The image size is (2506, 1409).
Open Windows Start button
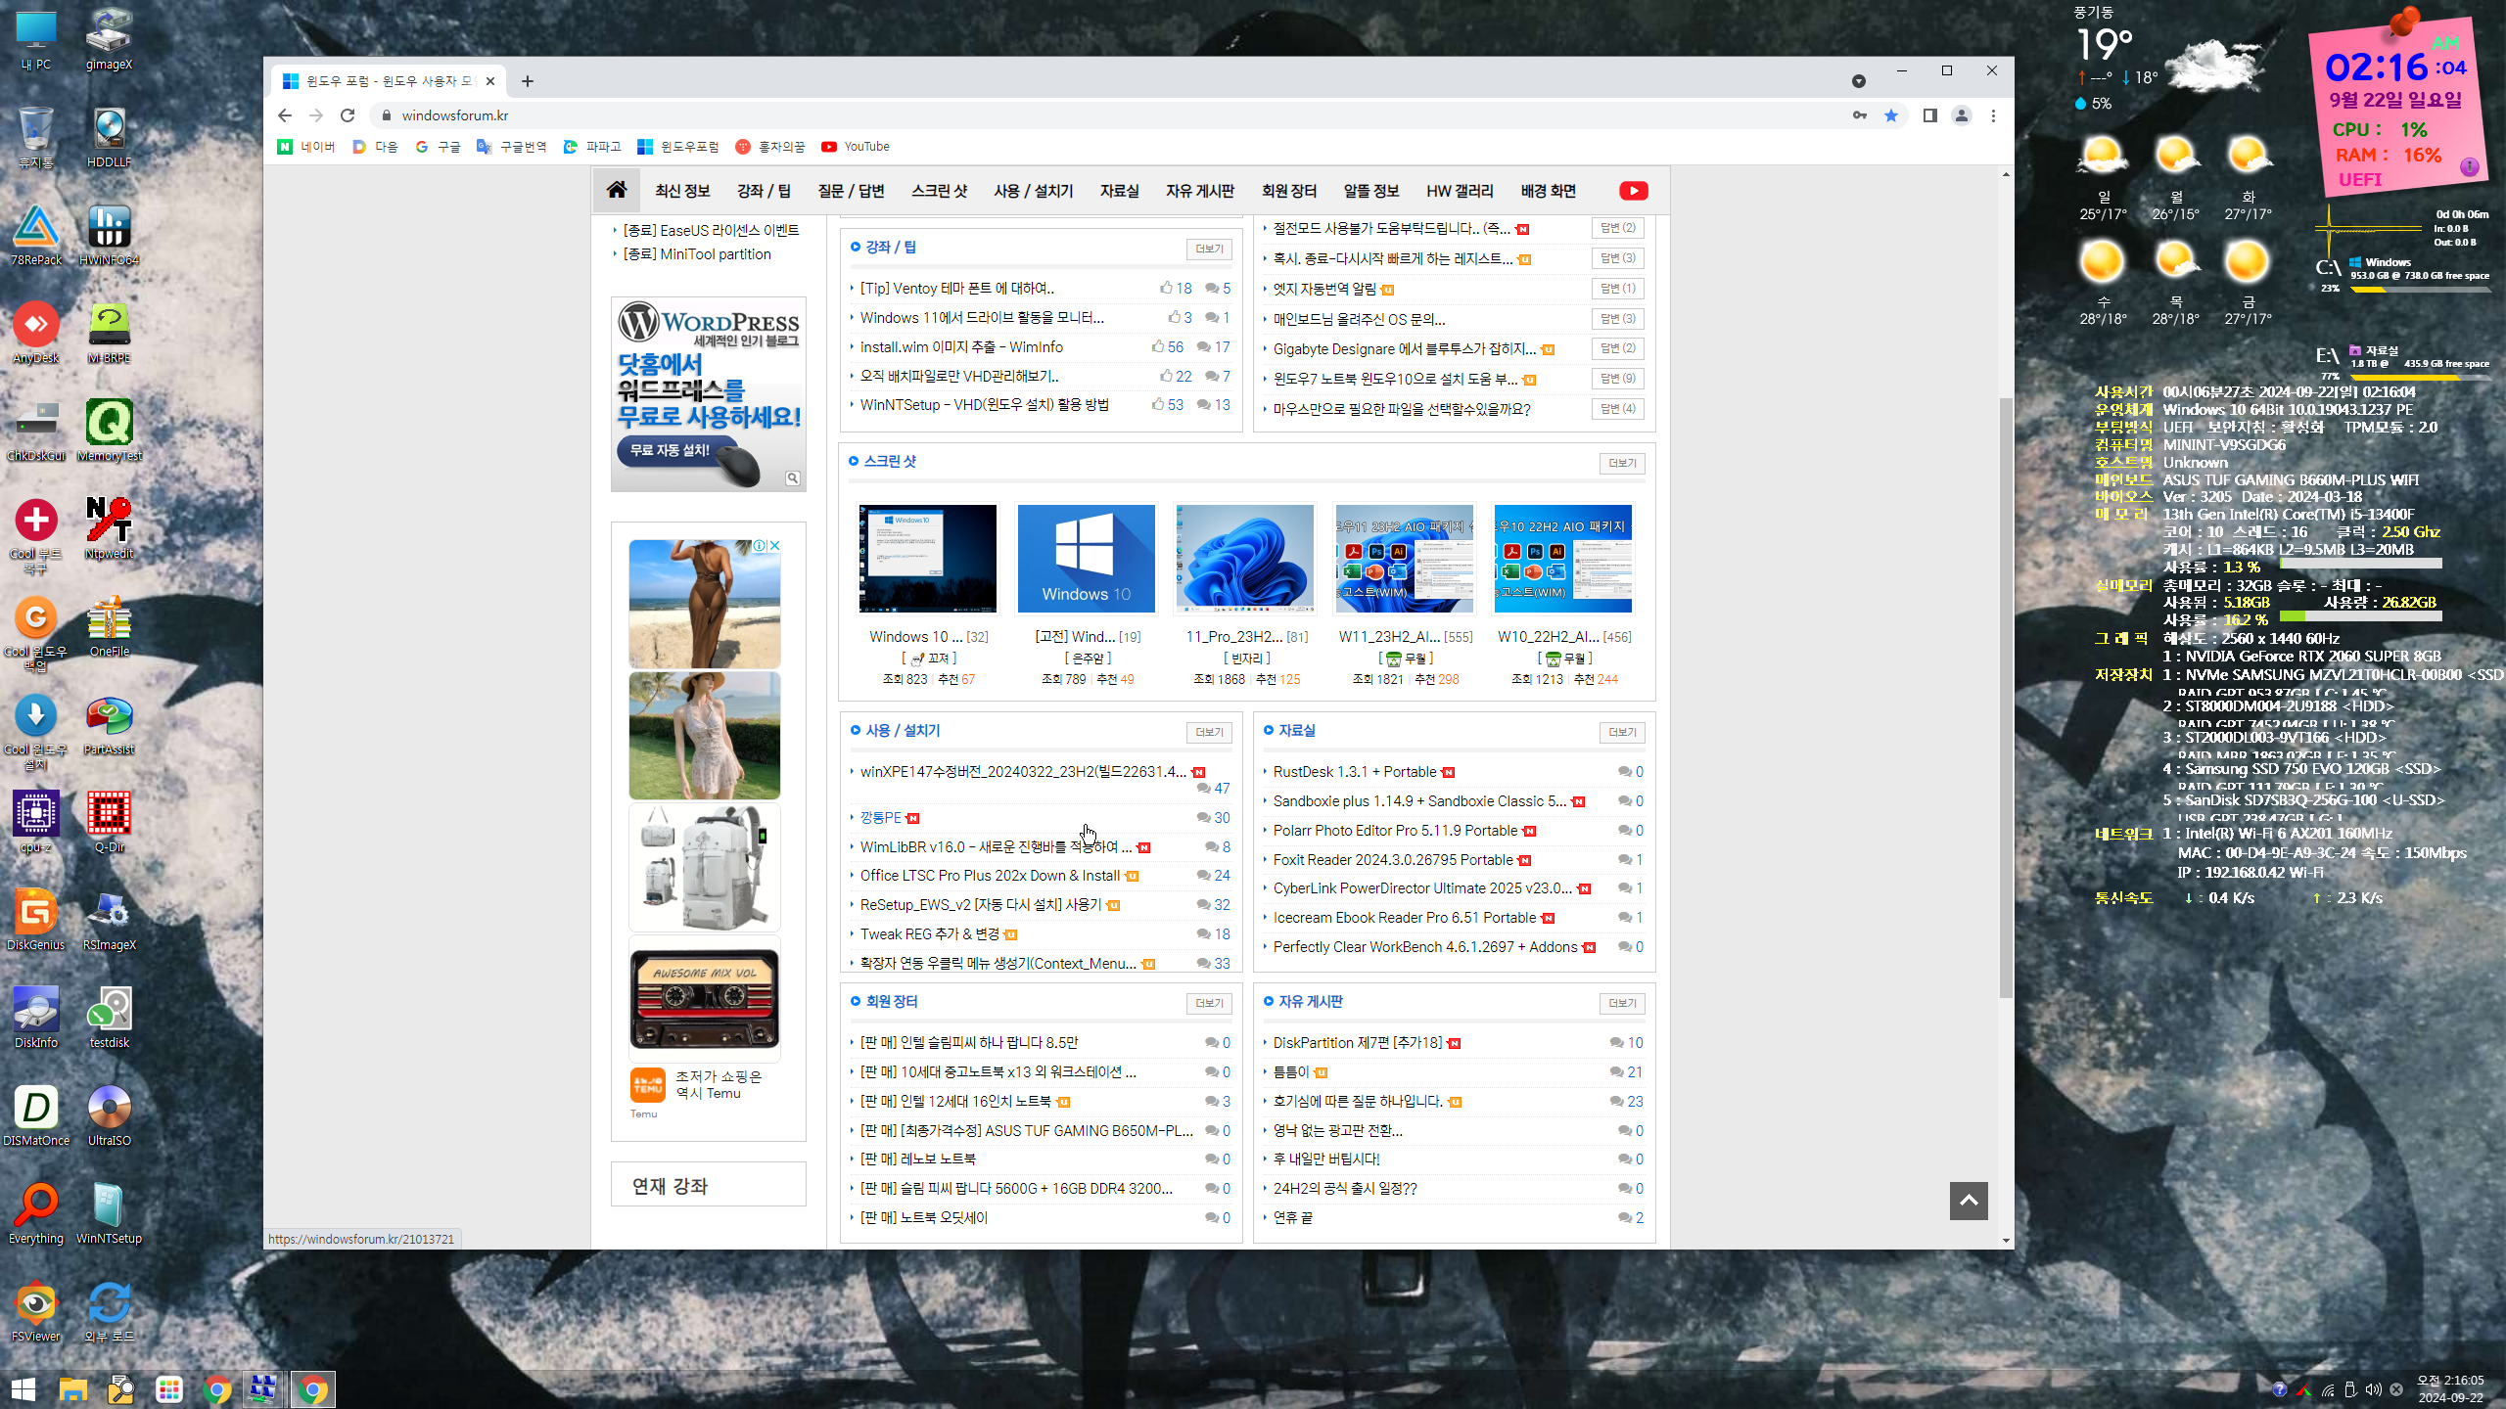click(23, 1389)
